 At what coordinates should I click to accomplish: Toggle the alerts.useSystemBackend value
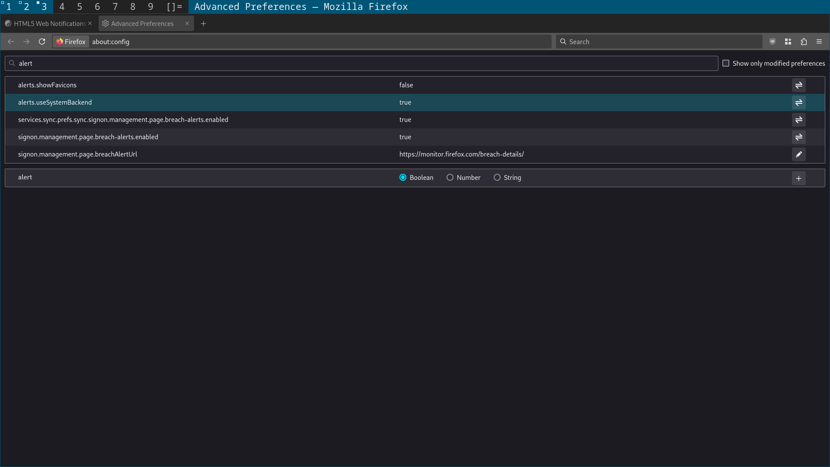click(x=798, y=102)
